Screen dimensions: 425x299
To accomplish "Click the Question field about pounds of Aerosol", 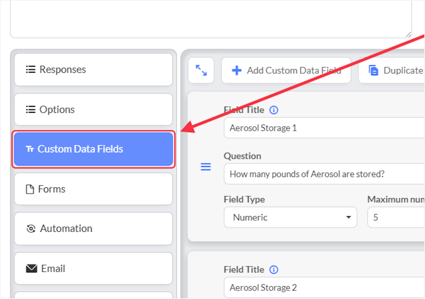I will pyautogui.click(x=324, y=174).
